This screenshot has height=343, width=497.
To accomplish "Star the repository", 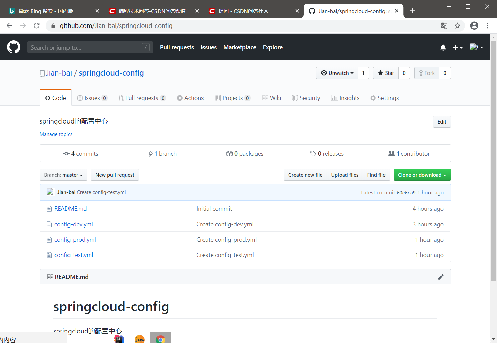I will (x=386, y=73).
